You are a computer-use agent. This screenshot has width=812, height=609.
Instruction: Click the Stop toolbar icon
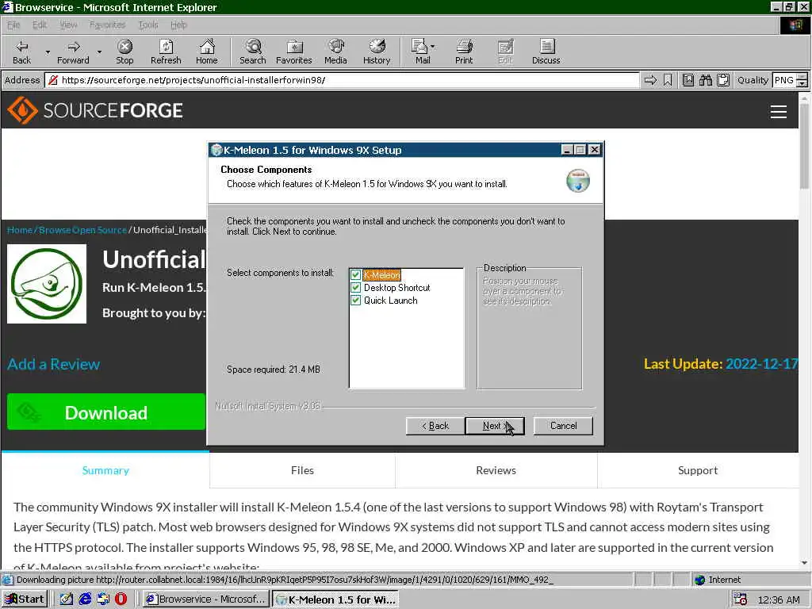(x=124, y=52)
